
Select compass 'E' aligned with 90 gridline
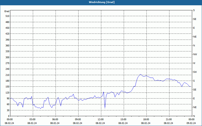coord(194,99)
